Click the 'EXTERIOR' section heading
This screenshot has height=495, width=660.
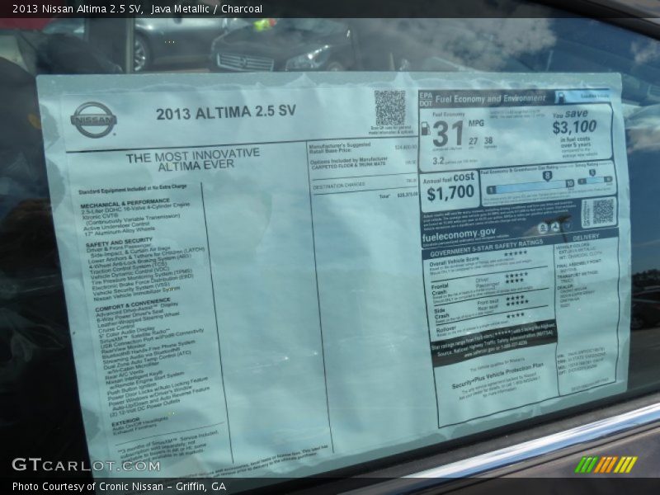[125, 422]
